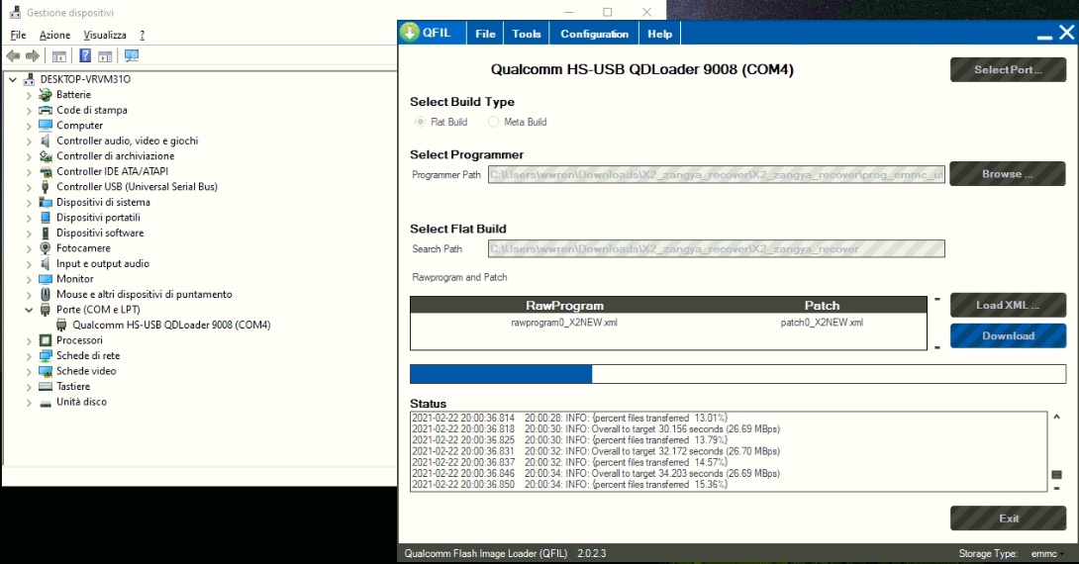Open the Storage Type emmc dropdown
This screenshot has height=564, width=1079.
point(1048,554)
